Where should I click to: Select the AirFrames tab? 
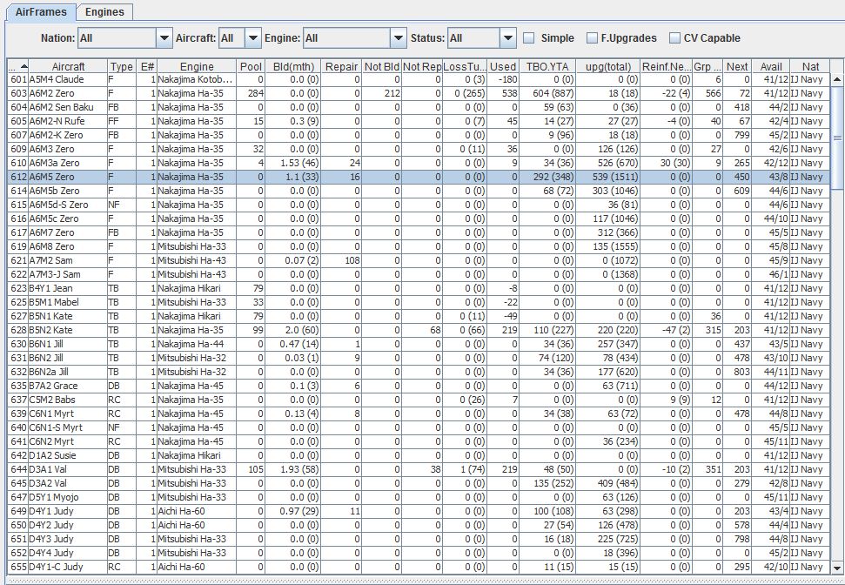(x=41, y=12)
